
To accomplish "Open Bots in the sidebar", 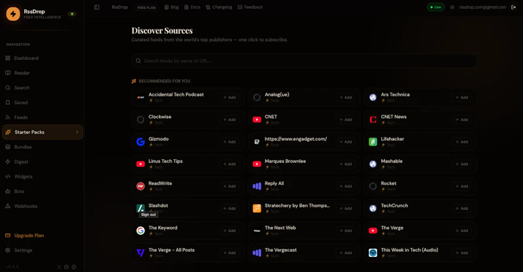I will (x=42, y=191).
